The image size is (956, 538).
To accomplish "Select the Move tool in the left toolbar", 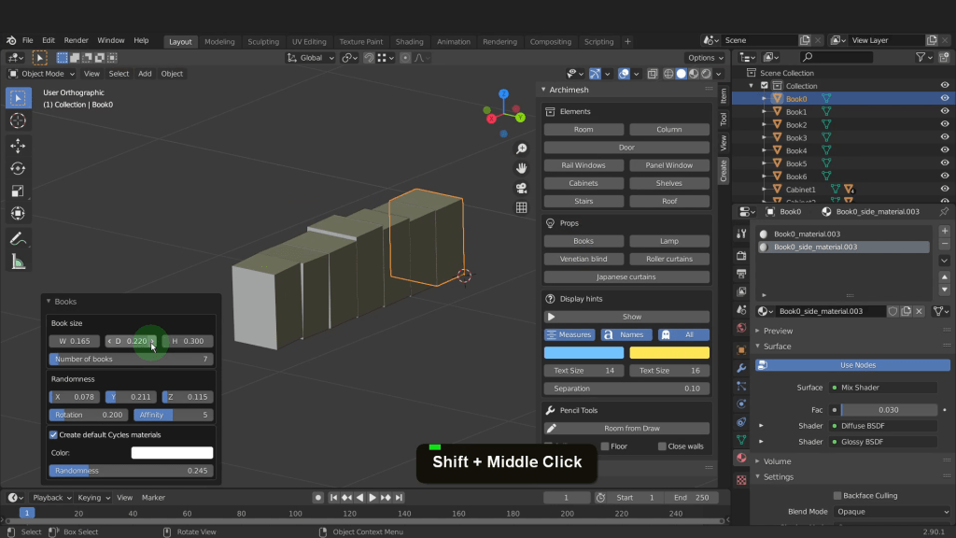I will click(x=18, y=146).
